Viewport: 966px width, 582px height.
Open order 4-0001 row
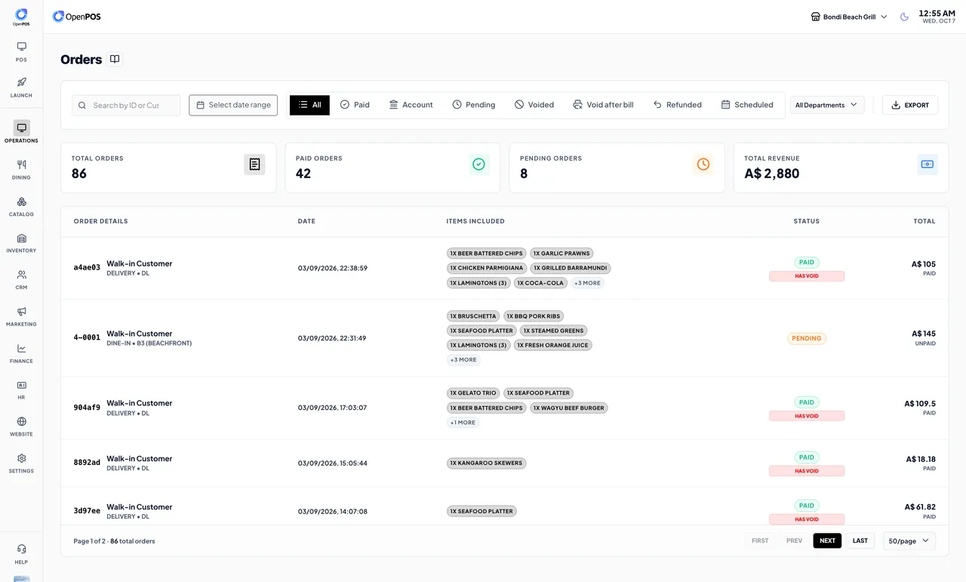point(504,338)
